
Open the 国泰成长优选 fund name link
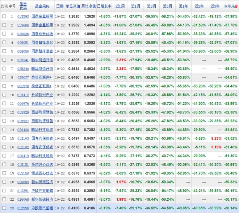coord(42,34)
